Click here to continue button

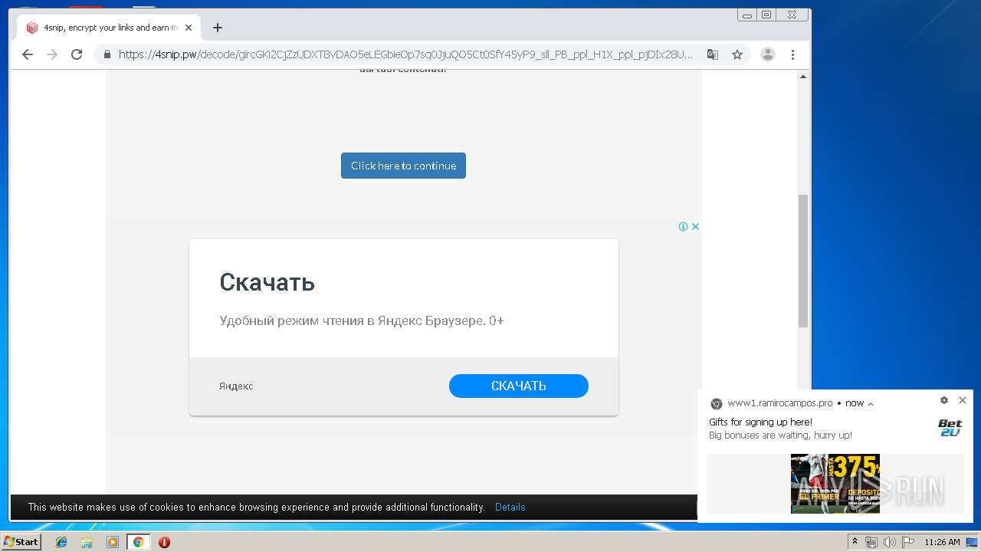point(403,166)
